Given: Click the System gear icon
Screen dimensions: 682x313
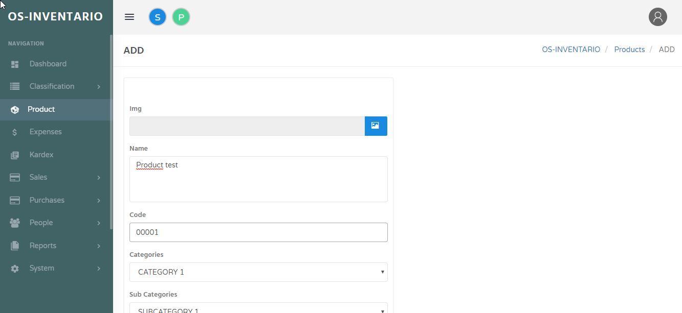Looking at the screenshot, I should point(15,269).
